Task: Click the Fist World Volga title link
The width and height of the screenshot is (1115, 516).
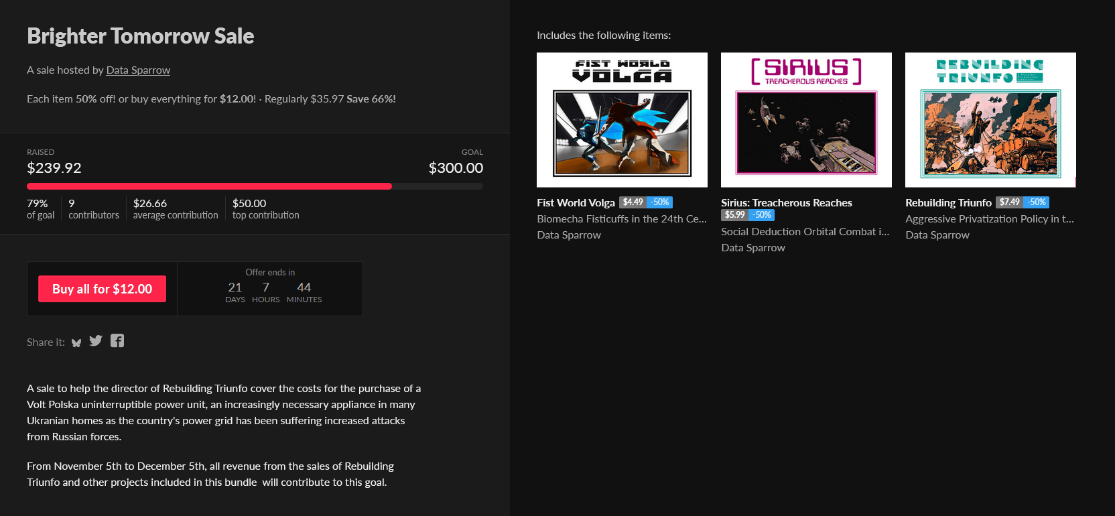Action: pyautogui.click(x=576, y=202)
